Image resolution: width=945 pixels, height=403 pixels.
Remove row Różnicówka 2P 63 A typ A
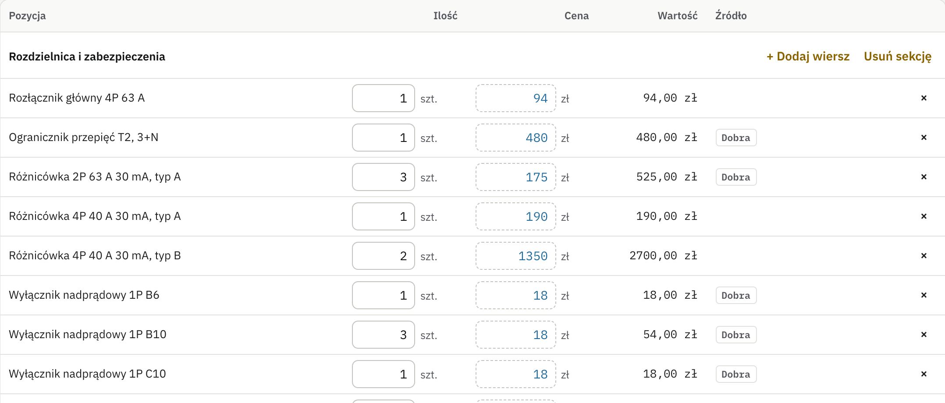[x=924, y=177]
